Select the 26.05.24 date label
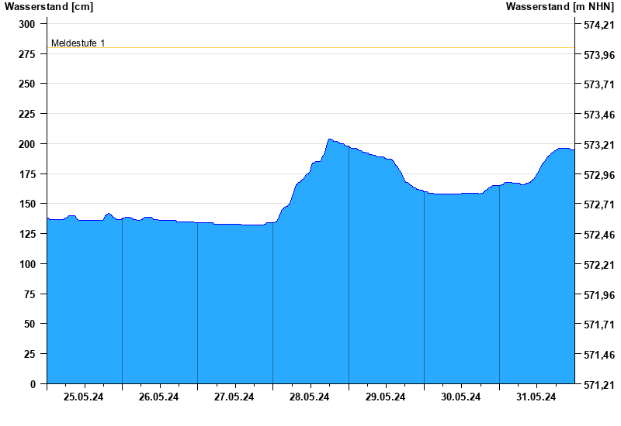Screen dimensions: 621x426 pyautogui.click(x=158, y=397)
